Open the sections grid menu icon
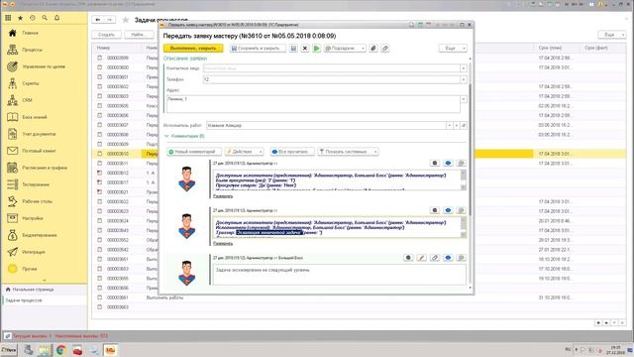Screen dimensions: 634x357 pos(8,18)
